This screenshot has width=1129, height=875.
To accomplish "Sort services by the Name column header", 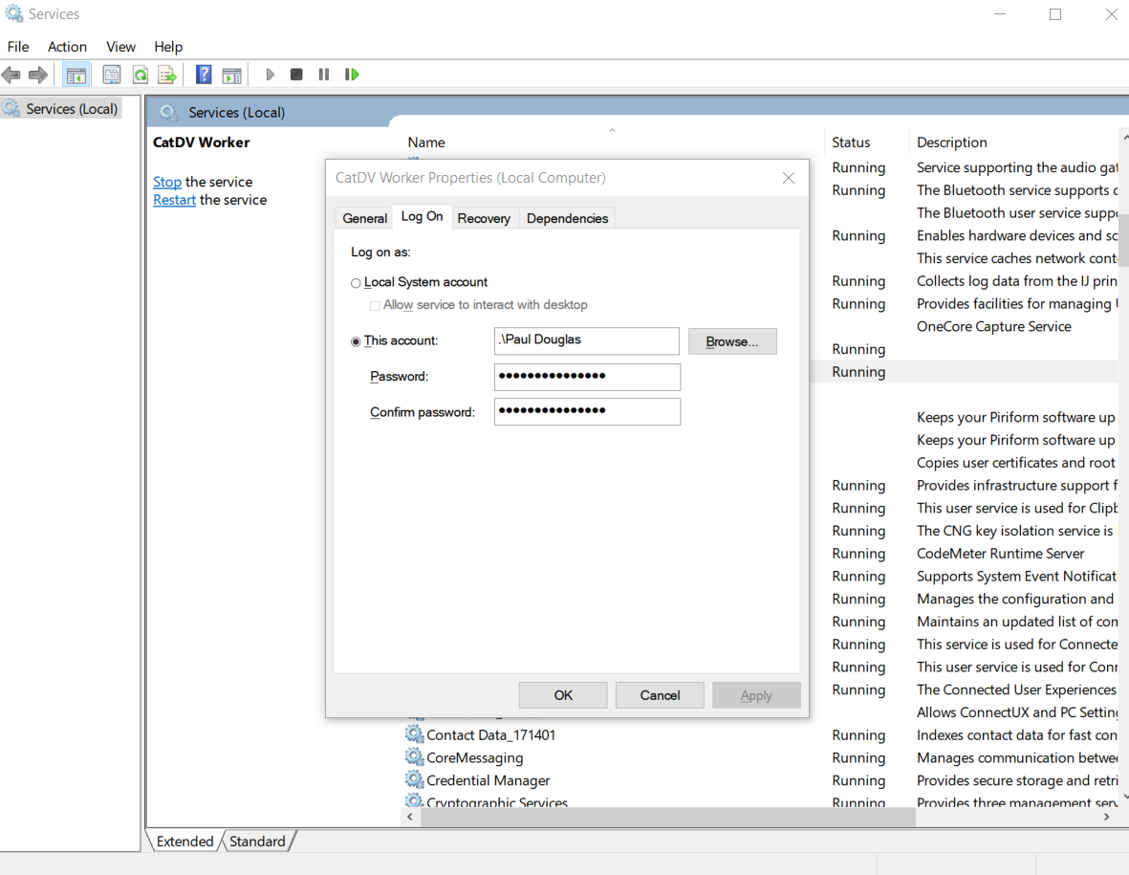I will [x=426, y=142].
